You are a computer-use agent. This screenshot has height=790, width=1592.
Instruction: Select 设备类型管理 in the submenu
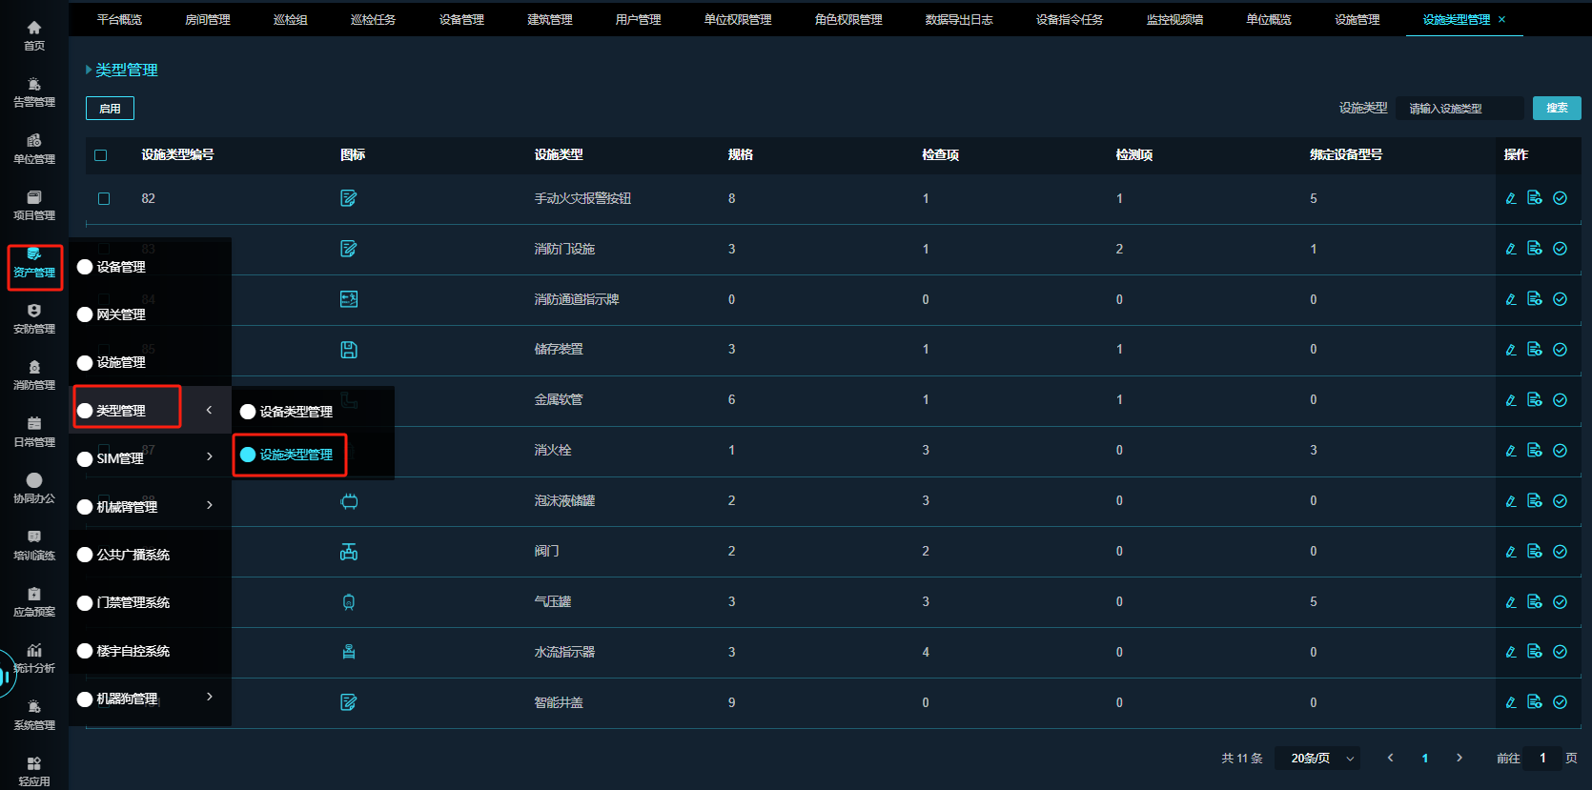click(296, 412)
